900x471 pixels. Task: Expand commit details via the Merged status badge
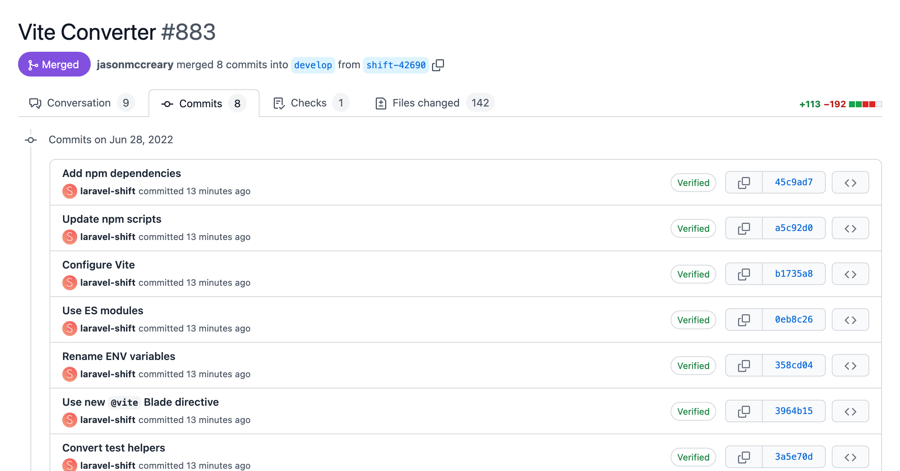pos(54,64)
